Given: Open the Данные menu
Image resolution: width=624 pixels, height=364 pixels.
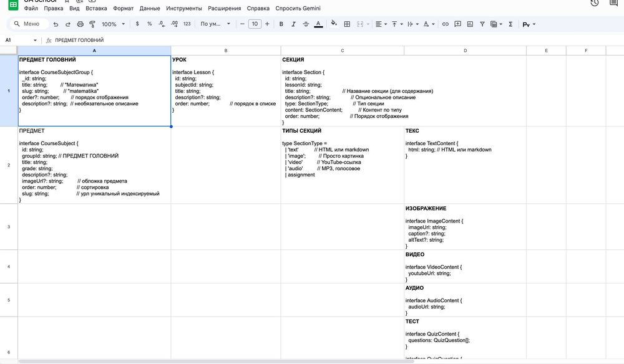Looking at the screenshot, I should tap(150, 8).
